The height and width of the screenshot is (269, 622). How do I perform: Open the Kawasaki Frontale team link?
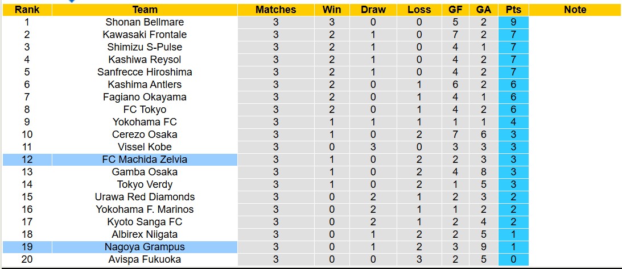pos(145,35)
